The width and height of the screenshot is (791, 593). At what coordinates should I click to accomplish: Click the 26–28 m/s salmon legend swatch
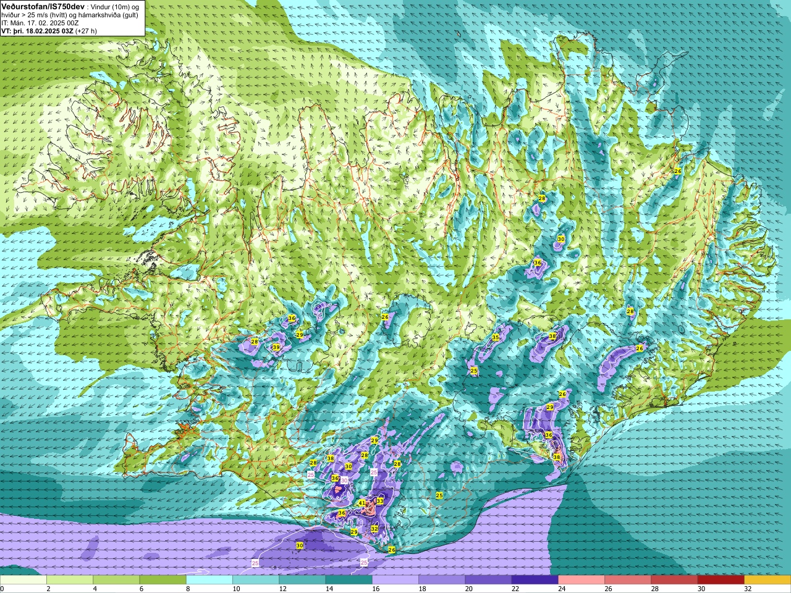(x=628, y=580)
